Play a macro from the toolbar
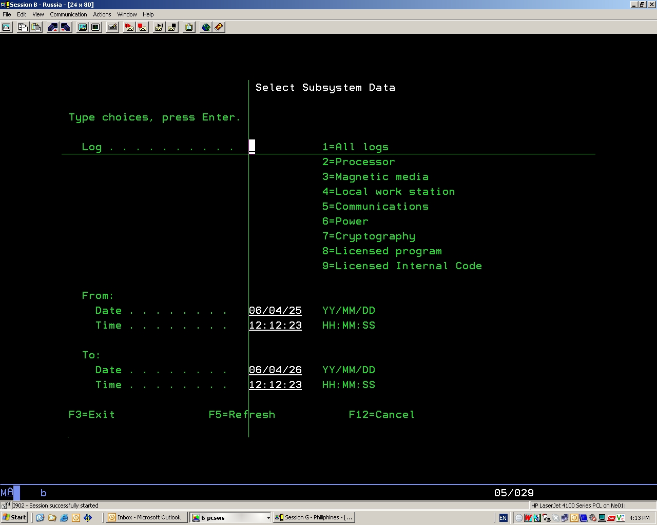Viewport: 657px width, 525px height. [x=159, y=27]
